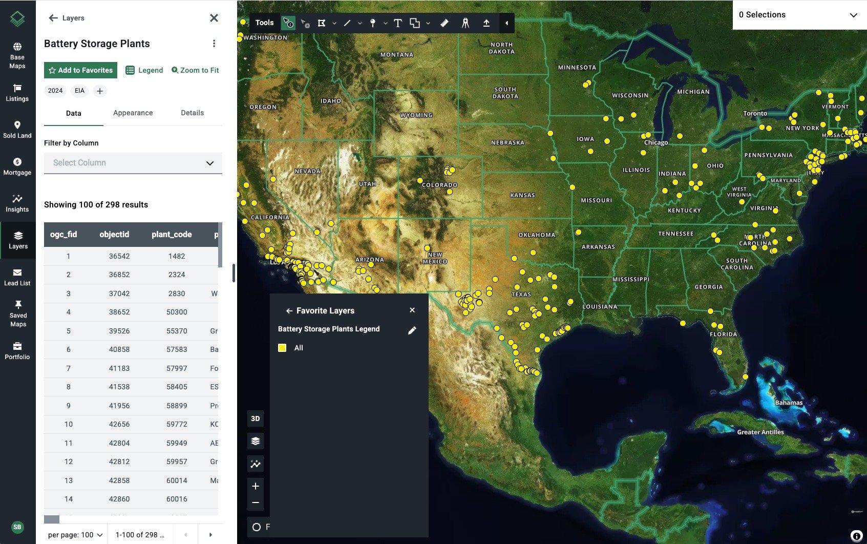The height and width of the screenshot is (544, 867).
Task: Open Base Maps in sidebar
Action: pyautogui.click(x=17, y=55)
